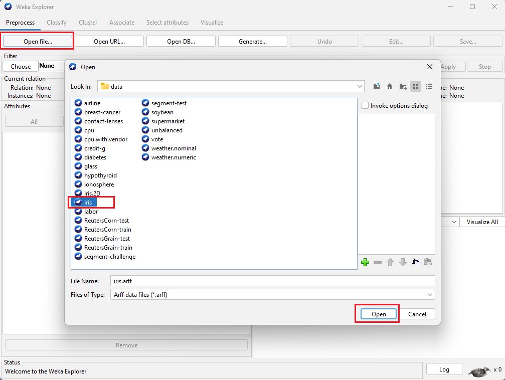
Task: Create new folder icon in Open dialog
Action: [x=403, y=86]
